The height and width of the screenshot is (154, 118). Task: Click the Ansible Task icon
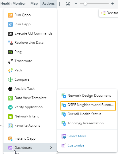10,89
